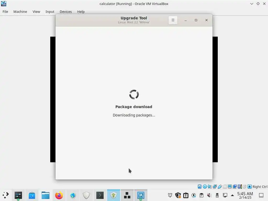Click the virtual display status icon
Image resolution: width=268 pixels, height=201 pixels.
230,186
